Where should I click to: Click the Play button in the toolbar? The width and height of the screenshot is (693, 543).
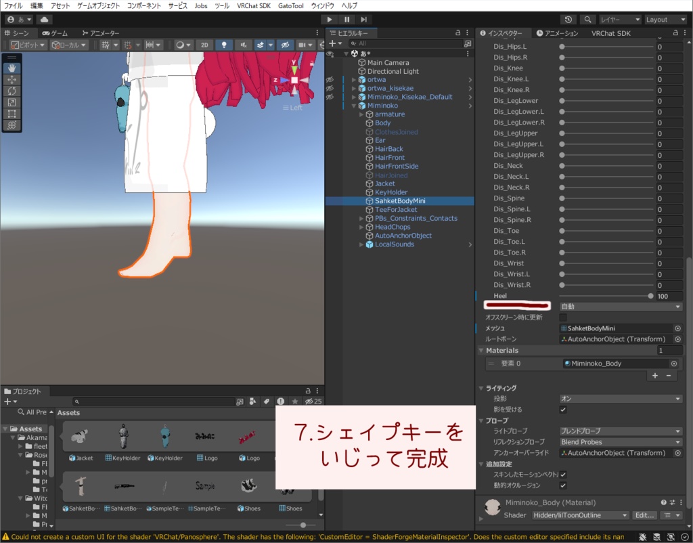tap(330, 20)
